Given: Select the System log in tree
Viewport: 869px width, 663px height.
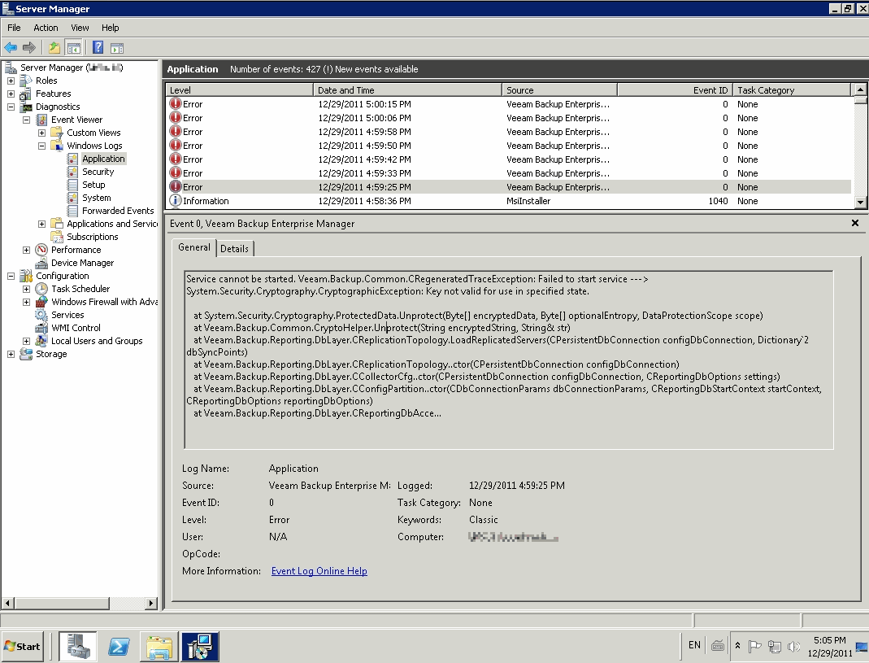Looking at the screenshot, I should (x=97, y=198).
